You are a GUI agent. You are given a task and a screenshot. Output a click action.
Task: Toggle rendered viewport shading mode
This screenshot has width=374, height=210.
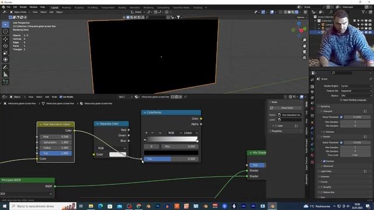pyautogui.click(x=297, y=12)
